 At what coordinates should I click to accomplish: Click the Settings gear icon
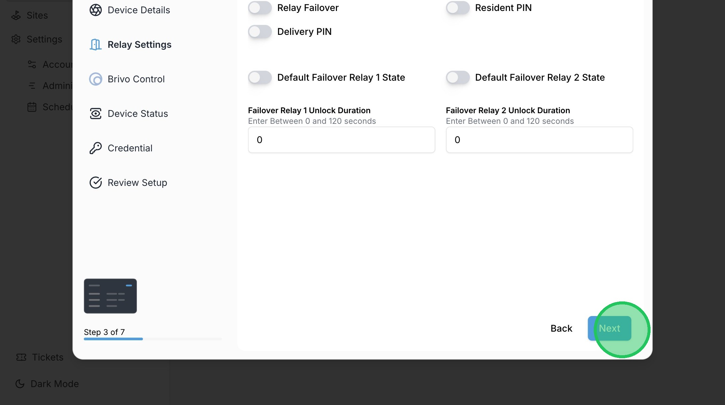(16, 39)
